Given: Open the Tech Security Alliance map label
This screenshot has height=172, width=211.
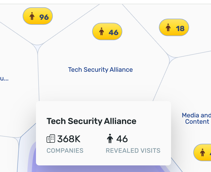Looking at the screenshot, I should click(100, 70).
